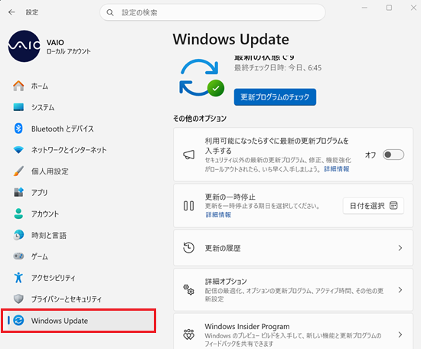Click 更新プログラムのチェック button
Screen dimensions: 421x349
coord(275,97)
